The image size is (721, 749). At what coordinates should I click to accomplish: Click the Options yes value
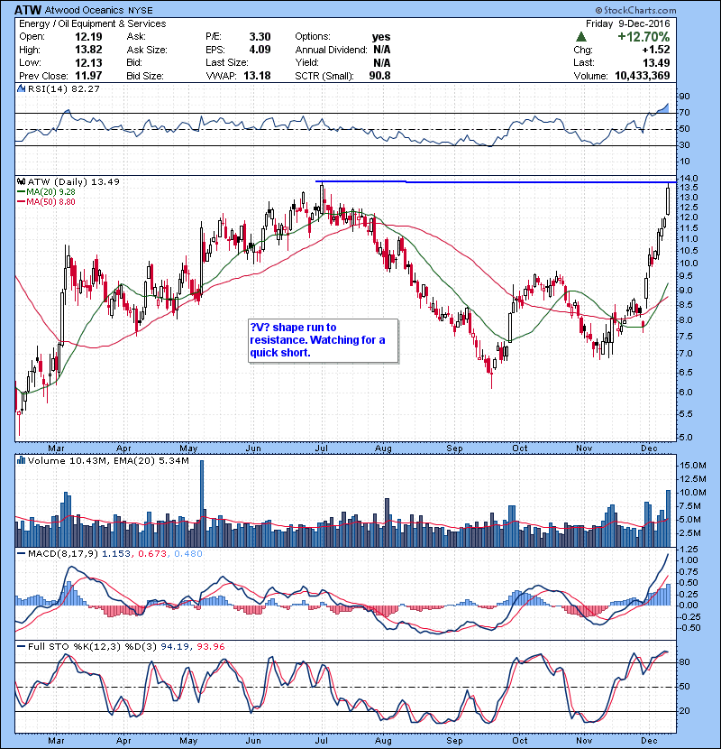[381, 37]
